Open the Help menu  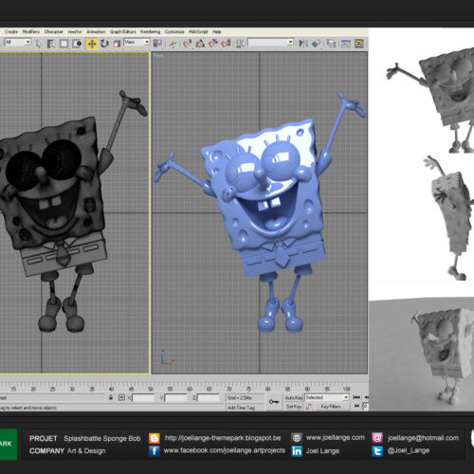pyautogui.click(x=217, y=32)
